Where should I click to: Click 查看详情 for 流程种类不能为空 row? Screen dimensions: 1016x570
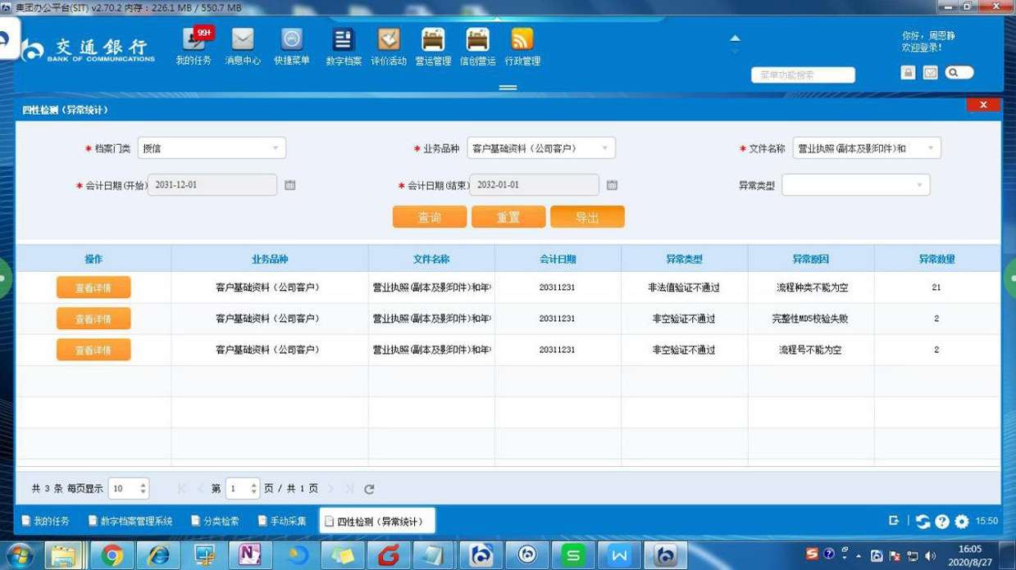click(93, 287)
